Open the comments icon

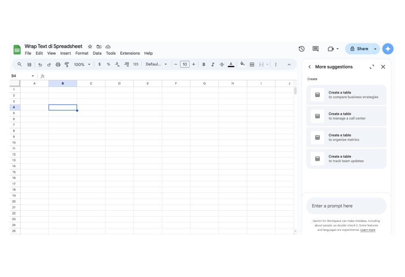point(315,49)
